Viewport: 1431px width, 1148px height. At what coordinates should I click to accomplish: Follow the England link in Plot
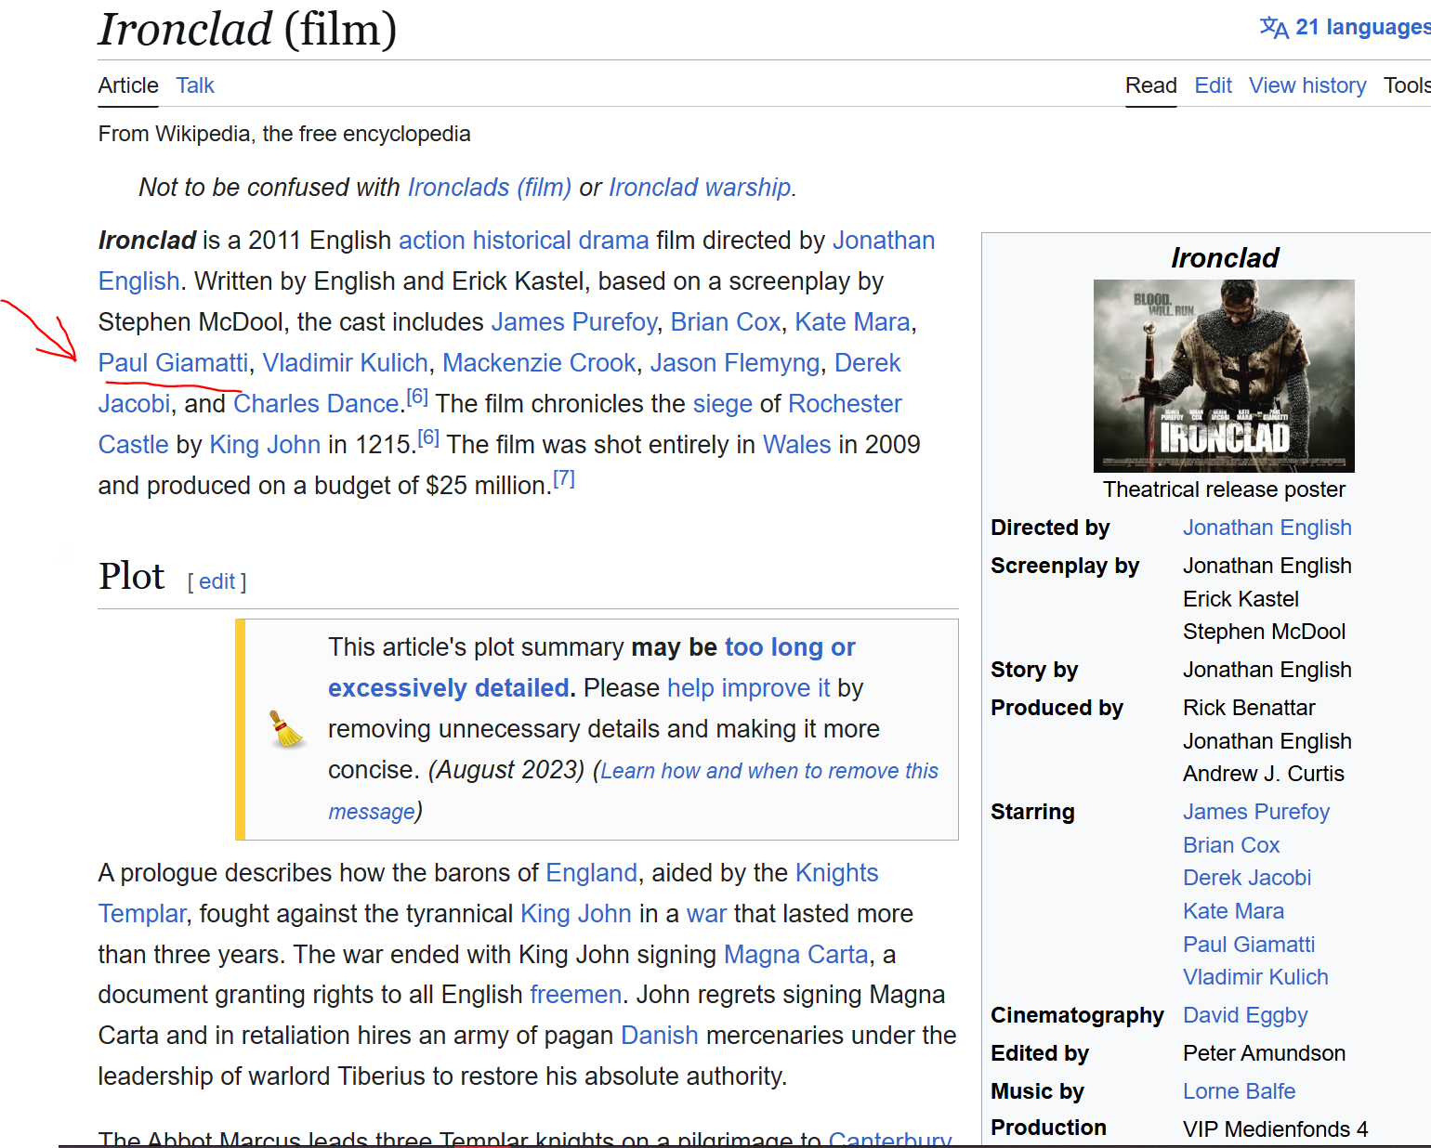592,873
